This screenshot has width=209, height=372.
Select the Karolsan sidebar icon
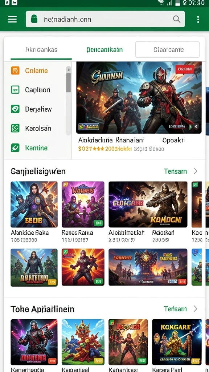[x=15, y=128]
